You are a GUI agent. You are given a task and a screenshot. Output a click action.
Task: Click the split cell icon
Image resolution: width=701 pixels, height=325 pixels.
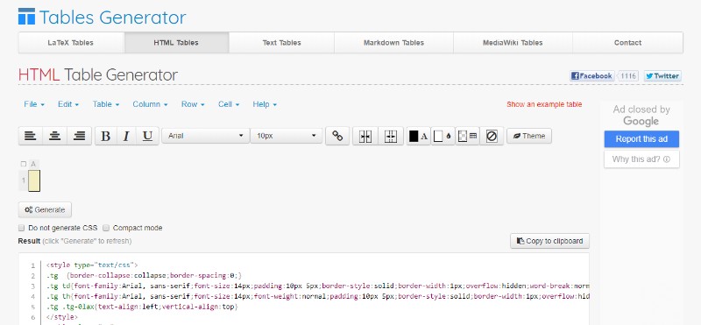pyautogui.click(x=391, y=136)
